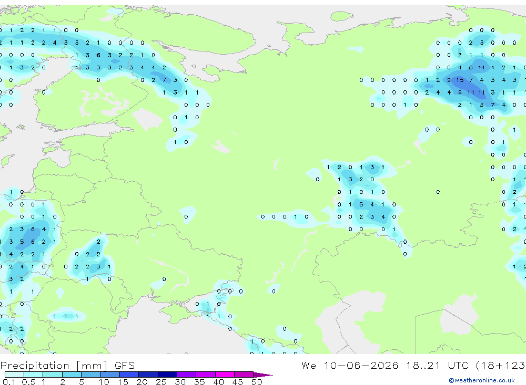Click the '0.5' legend scale label
The image size is (526, 385).
[28, 382]
